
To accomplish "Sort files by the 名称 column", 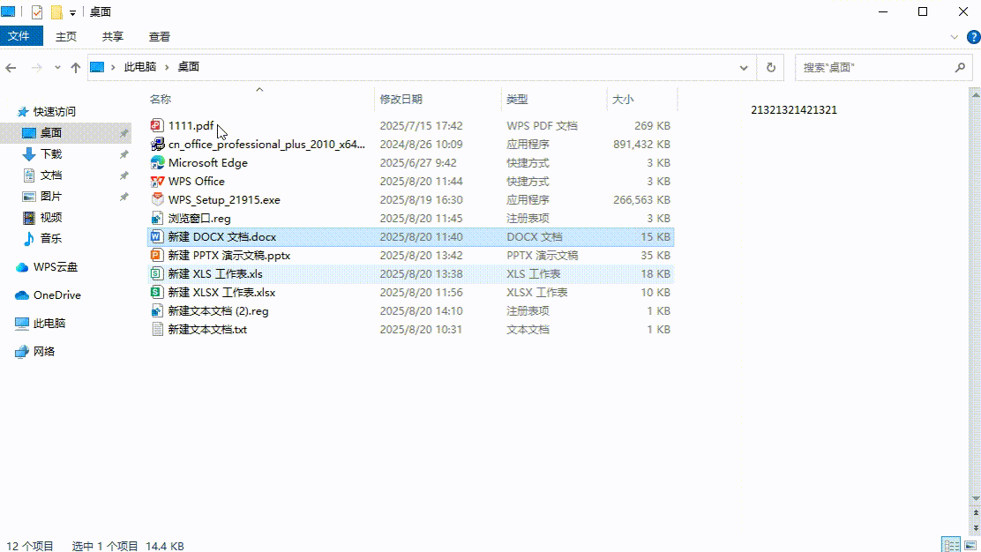I will 161,99.
